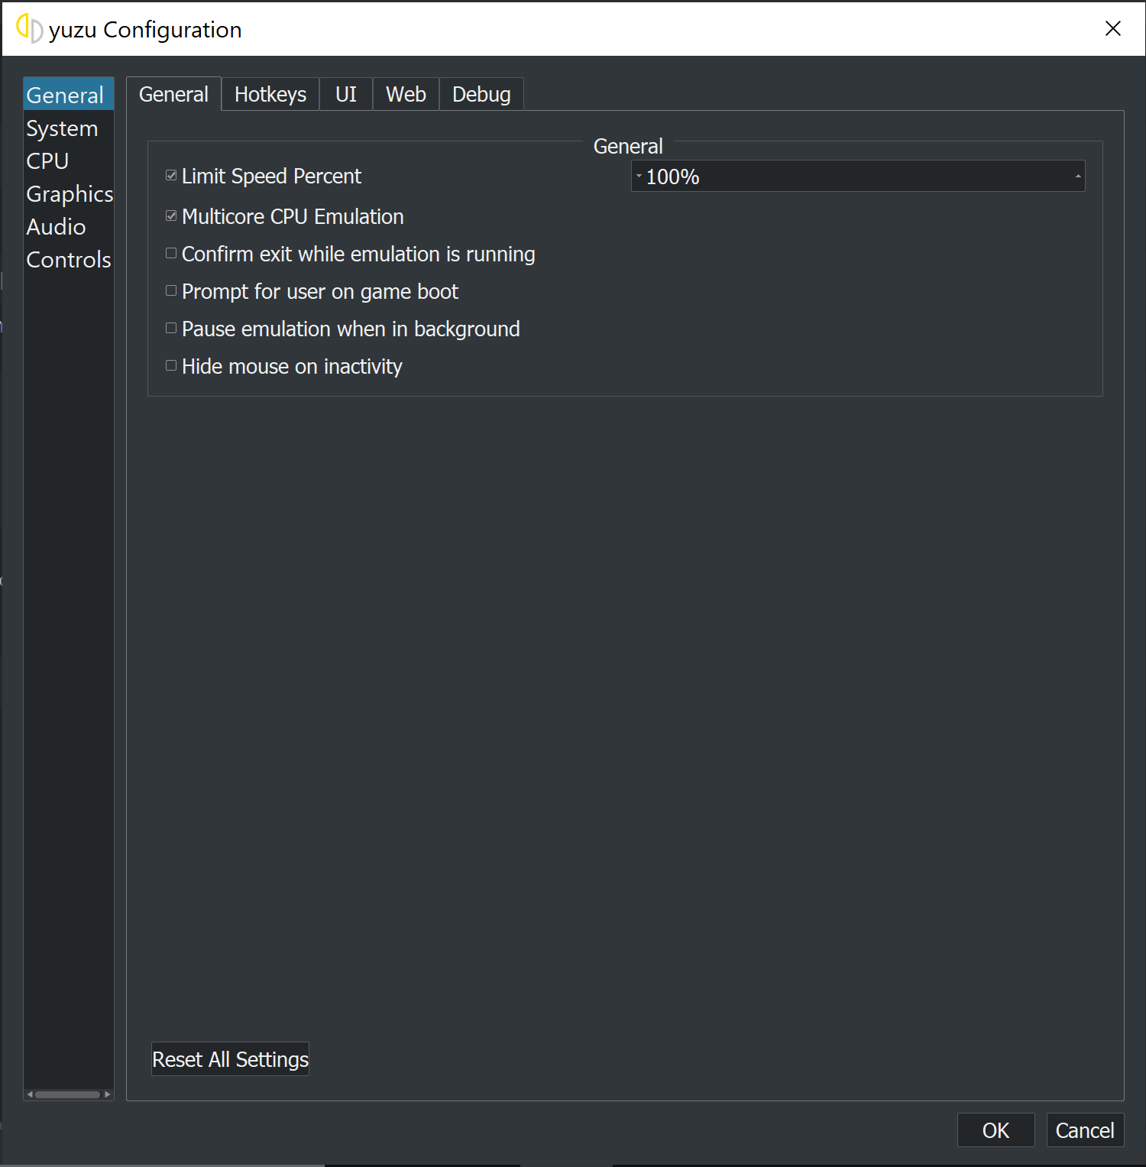Open the Audio settings category
1146x1167 pixels.
point(69,227)
